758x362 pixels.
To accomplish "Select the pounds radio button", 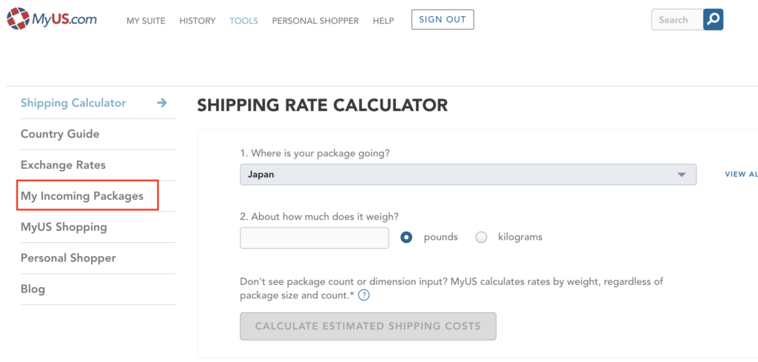I will pyautogui.click(x=406, y=238).
